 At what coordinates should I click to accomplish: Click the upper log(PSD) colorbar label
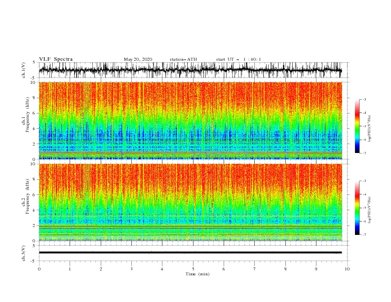[x=369, y=129]
